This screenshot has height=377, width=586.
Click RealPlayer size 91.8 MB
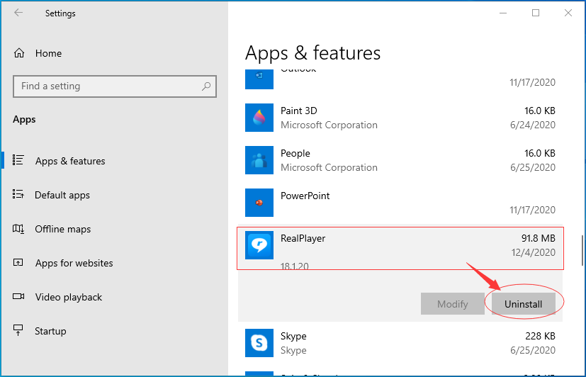(x=538, y=238)
